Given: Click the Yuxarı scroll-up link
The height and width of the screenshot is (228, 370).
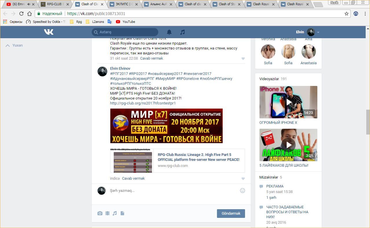Looking at the screenshot, I should (x=14, y=45).
